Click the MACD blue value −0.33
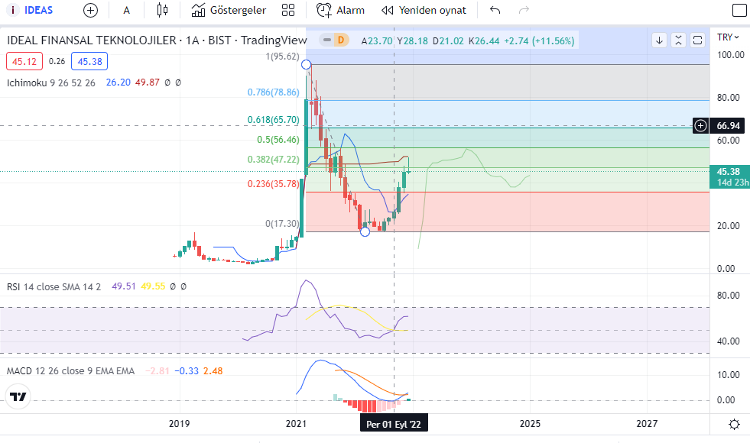 pyautogui.click(x=187, y=371)
